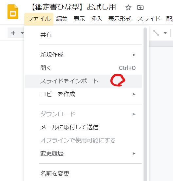This screenshot has height=181, width=173.
Task: Click the file menu vertical scrollbar
Action: [145, 104]
